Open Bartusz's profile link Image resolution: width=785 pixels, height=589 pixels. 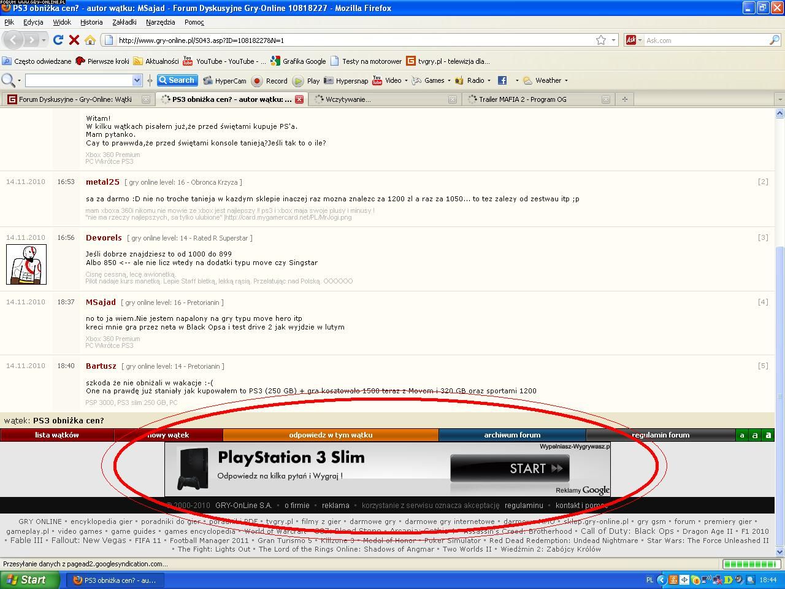pyautogui.click(x=101, y=366)
